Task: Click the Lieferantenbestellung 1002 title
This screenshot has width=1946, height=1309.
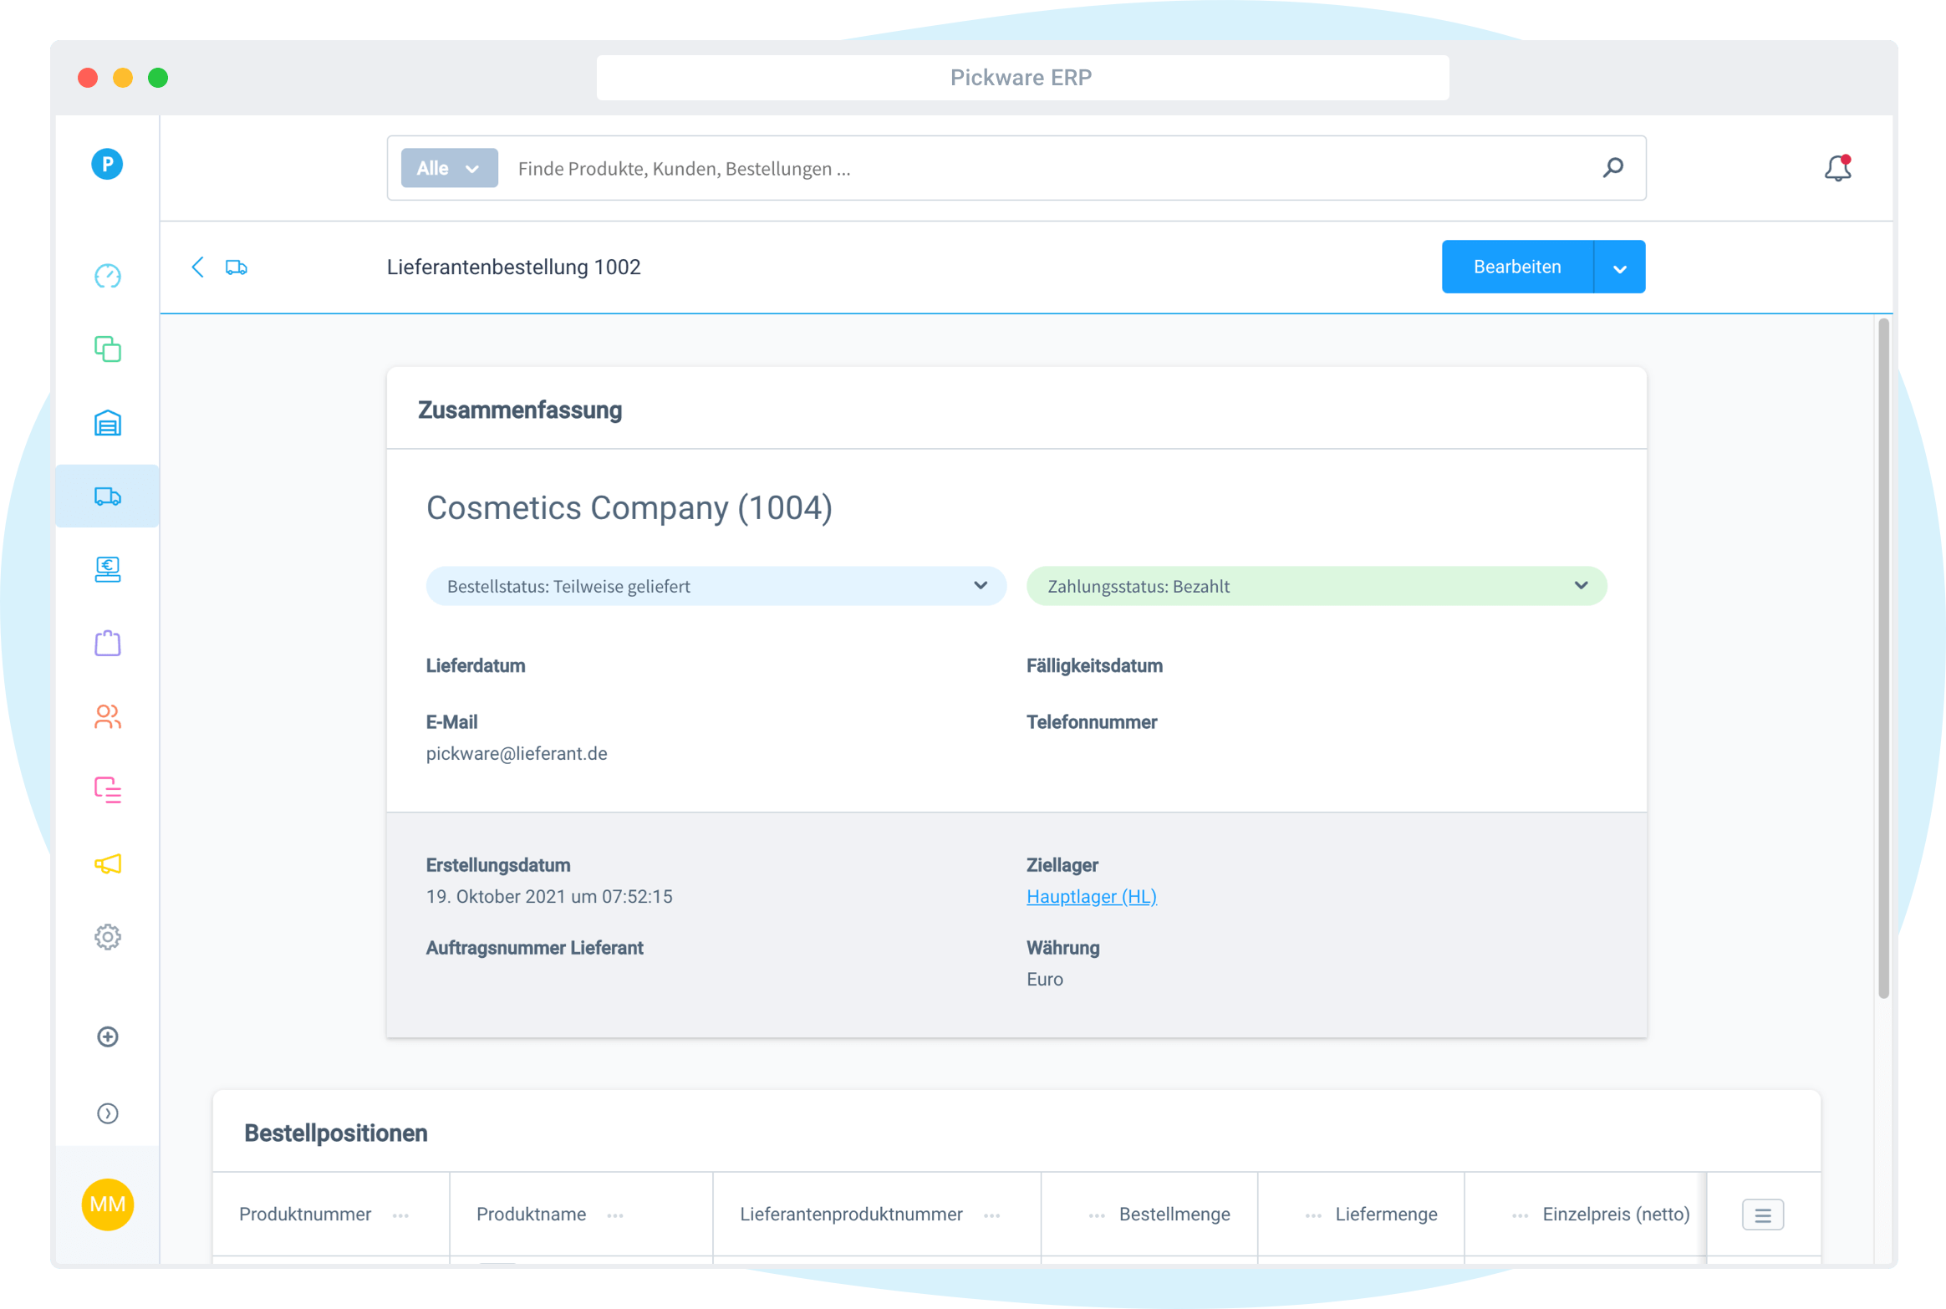Action: coord(513,267)
